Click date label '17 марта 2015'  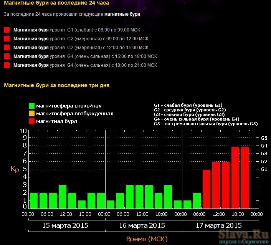click(219, 226)
